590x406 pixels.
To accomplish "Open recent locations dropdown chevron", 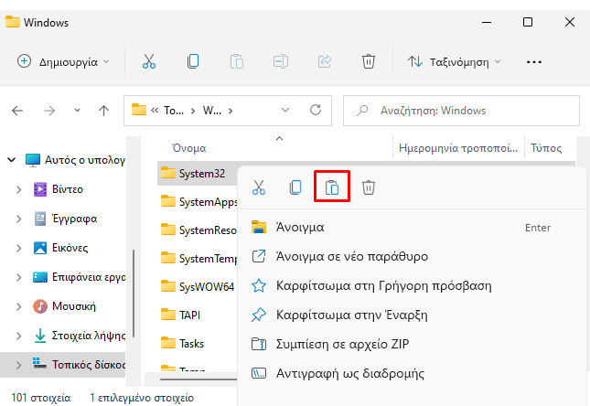I will coord(77,111).
